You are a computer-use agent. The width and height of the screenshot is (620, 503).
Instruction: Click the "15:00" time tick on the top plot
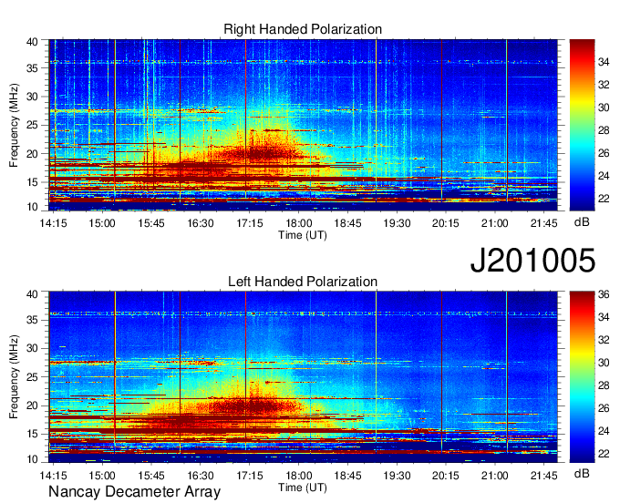click(102, 223)
